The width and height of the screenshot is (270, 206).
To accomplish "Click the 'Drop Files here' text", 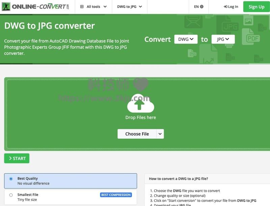I will click(x=141, y=117).
